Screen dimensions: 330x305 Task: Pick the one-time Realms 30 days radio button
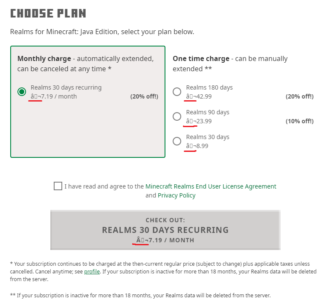point(177,141)
